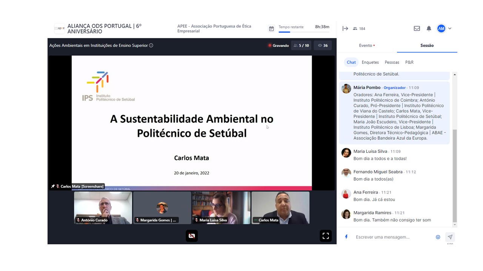Click the Organizador badge
This screenshot has width=483, height=271.
click(395, 88)
